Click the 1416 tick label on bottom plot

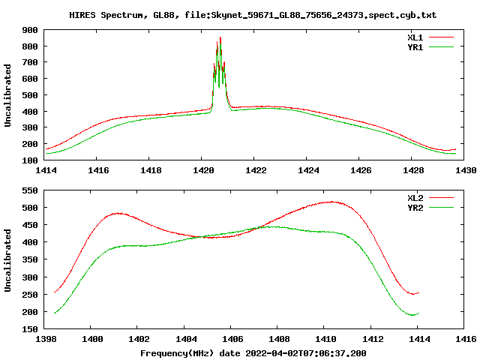466,339
